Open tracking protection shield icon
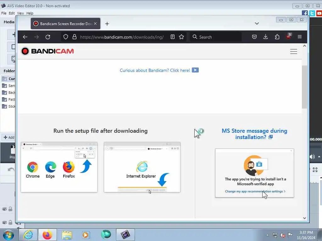Screen dimensions: 322x241 pyautogui.click(x=65, y=37)
